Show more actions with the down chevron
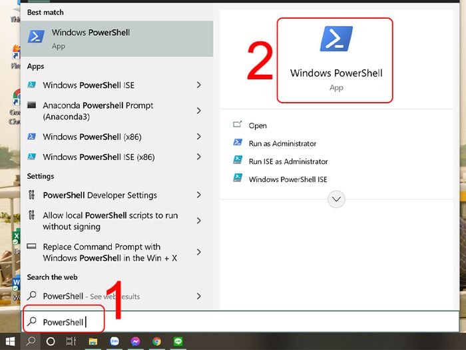This screenshot has width=466, height=350. click(x=336, y=199)
